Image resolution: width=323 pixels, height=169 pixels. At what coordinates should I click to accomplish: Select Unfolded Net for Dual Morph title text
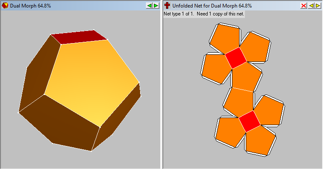pyautogui.click(x=212, y=6)
